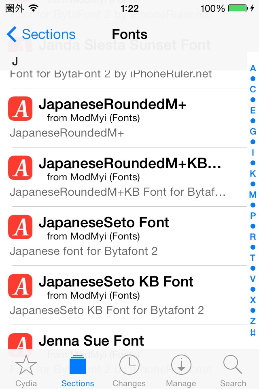Tap the gray 'JapaneseRoundedM+' description line

click(x=67, y=133)
